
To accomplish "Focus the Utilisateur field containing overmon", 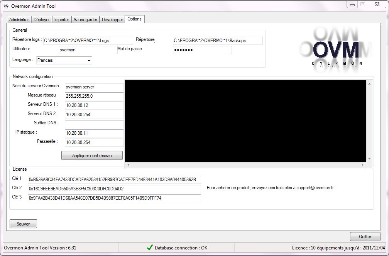I will (x=88, y=50).
